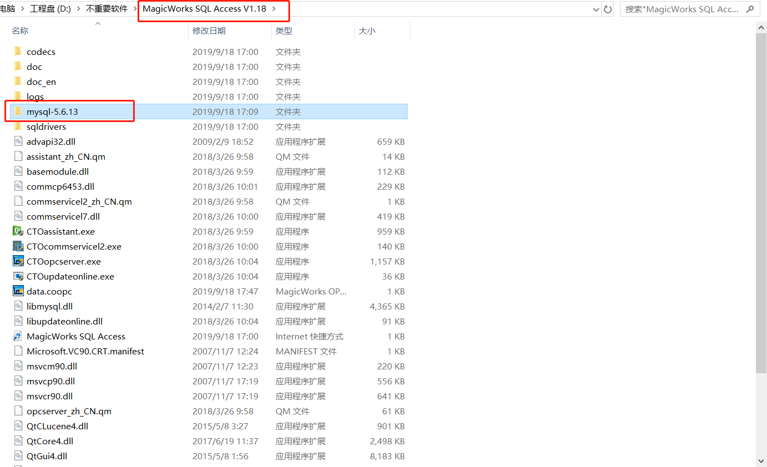Expand the chevron after 工程盘 (D:) in the path

[x=78, y=8]
